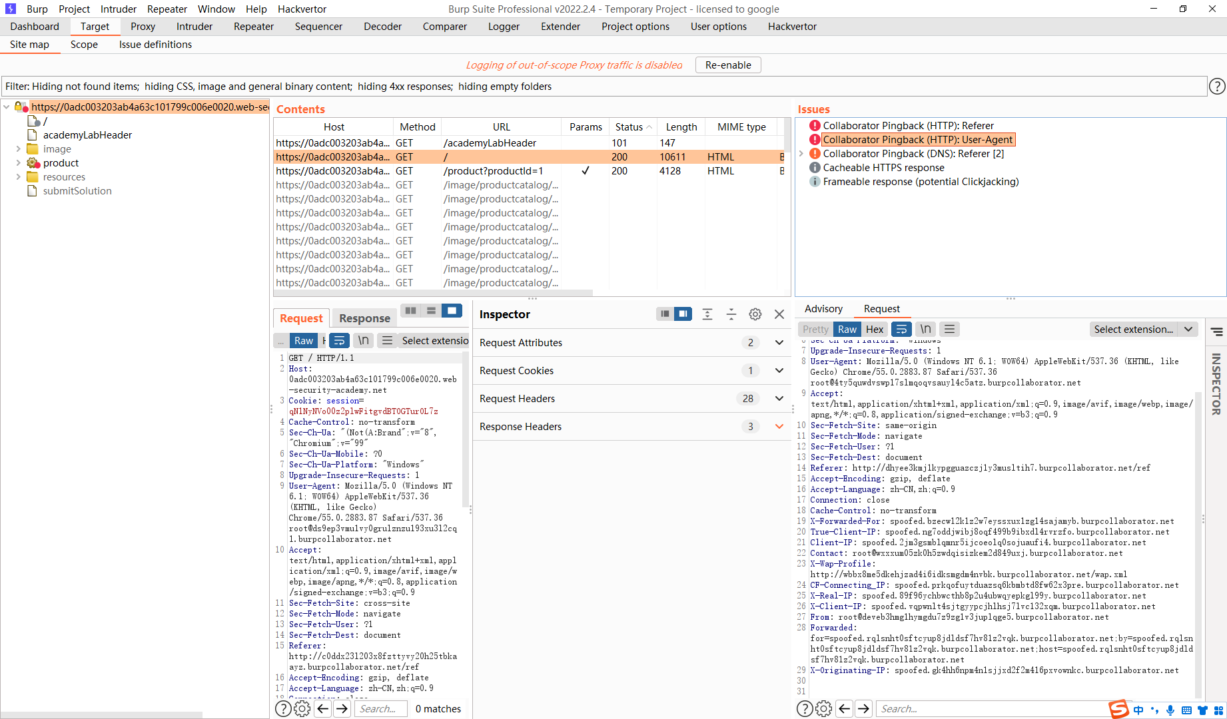Open the Advisory tab for selected issue

click(x=823, y=309)
